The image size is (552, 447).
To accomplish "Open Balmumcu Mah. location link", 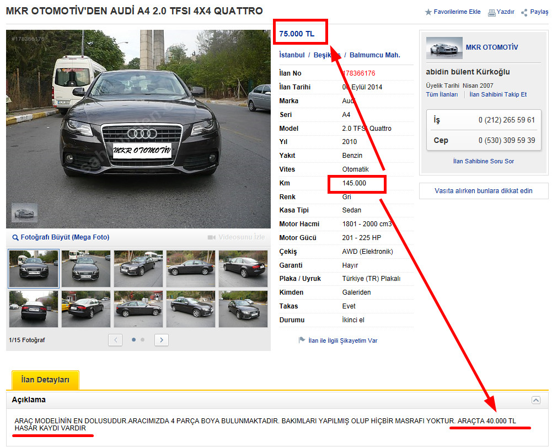I will (x=374, y=55).
